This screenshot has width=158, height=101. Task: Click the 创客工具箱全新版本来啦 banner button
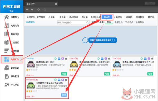pyautogui.click(x=102, y=40)
